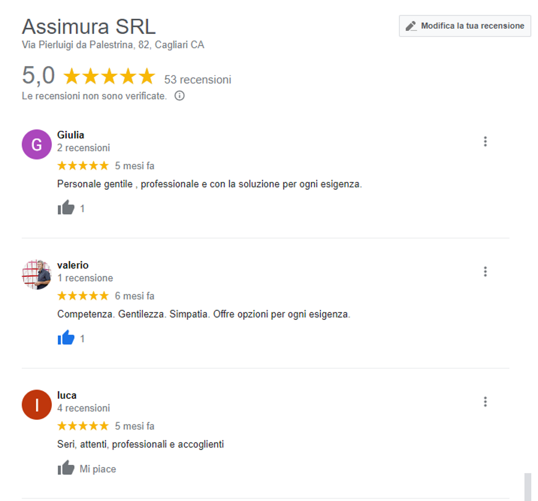This screenshot has height=501, width=538.
Task: Open the info icon beside unverified reviews note
Action: pos(180,95)
